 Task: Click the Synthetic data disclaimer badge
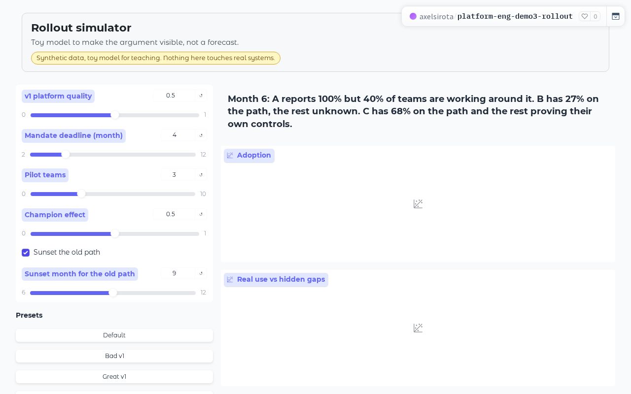[x=156, y=58]
